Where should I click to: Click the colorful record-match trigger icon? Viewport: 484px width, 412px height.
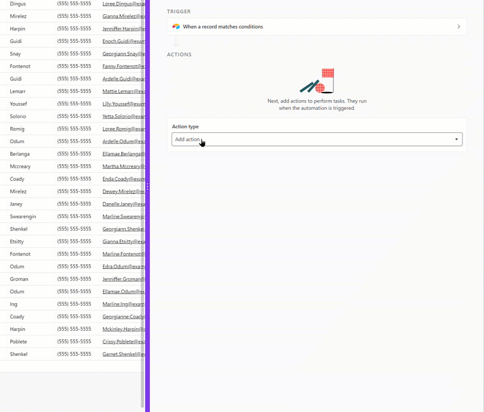pyautogui.click(x=175, y=26)
